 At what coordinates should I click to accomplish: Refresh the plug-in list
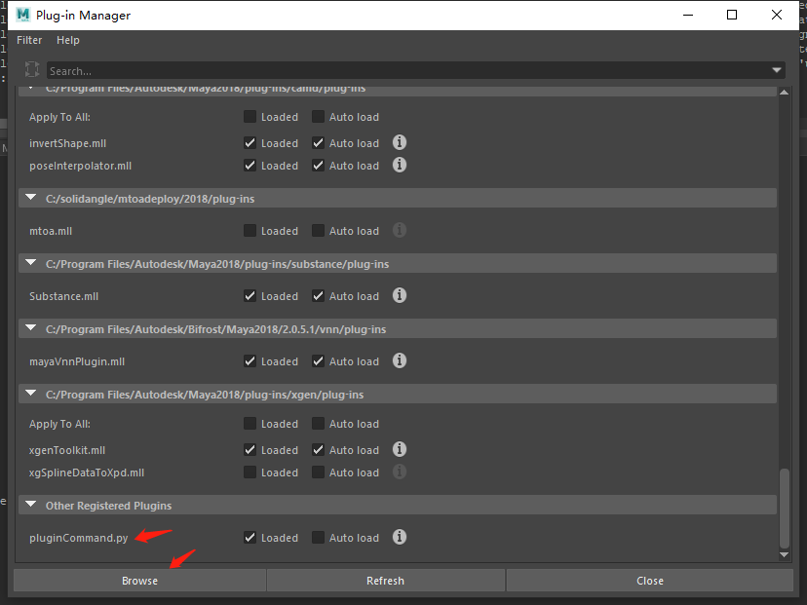(386, 581)
